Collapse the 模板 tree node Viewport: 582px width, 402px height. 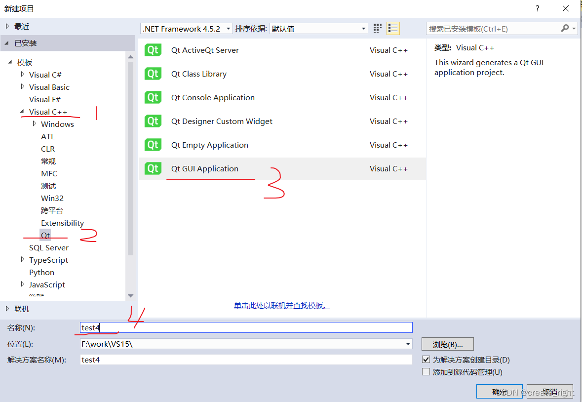[x=10, y=62]
